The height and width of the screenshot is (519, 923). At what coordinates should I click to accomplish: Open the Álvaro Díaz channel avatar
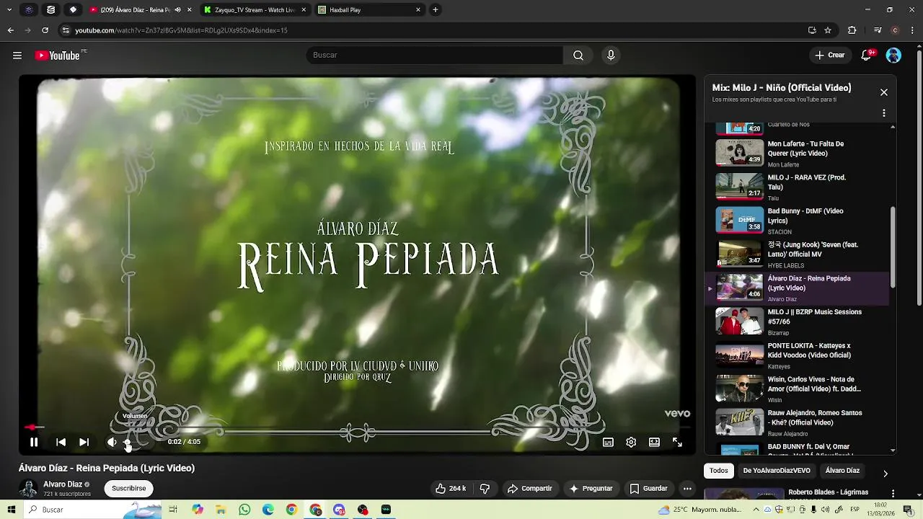pyautogui.click(x=28, y=489)
